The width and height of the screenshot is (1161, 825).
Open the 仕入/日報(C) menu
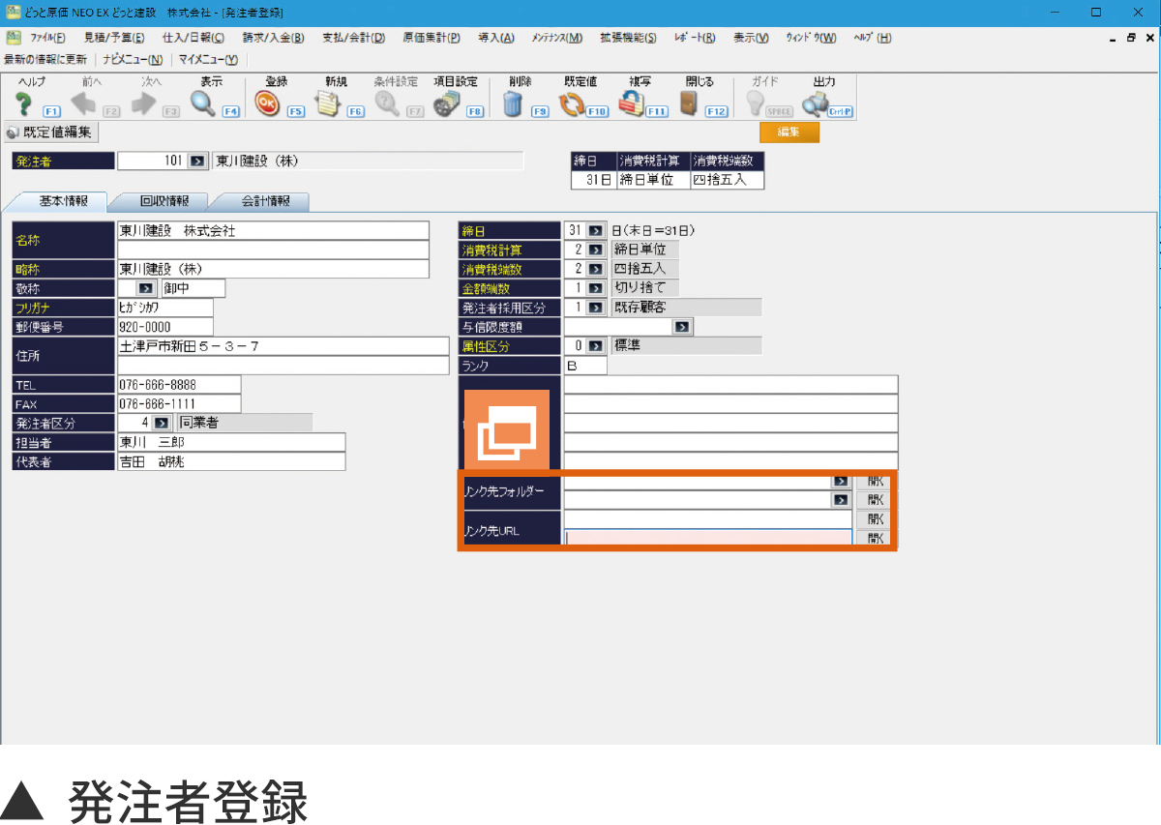coord(193,38)
